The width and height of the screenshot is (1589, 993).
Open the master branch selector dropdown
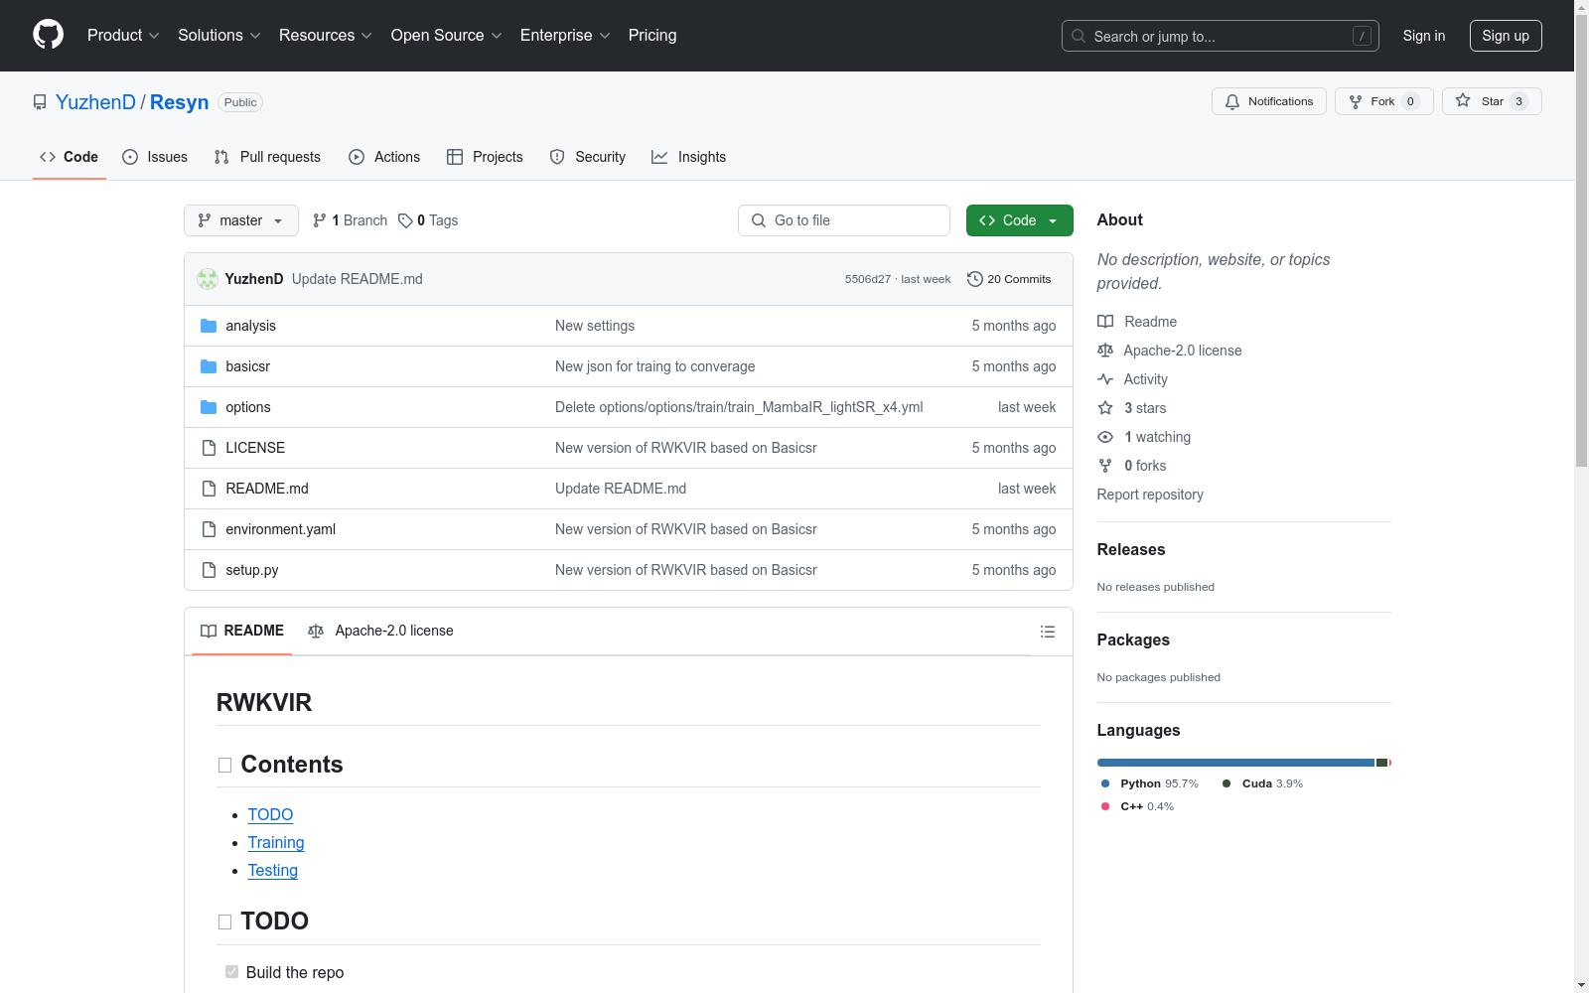point(241,220)
